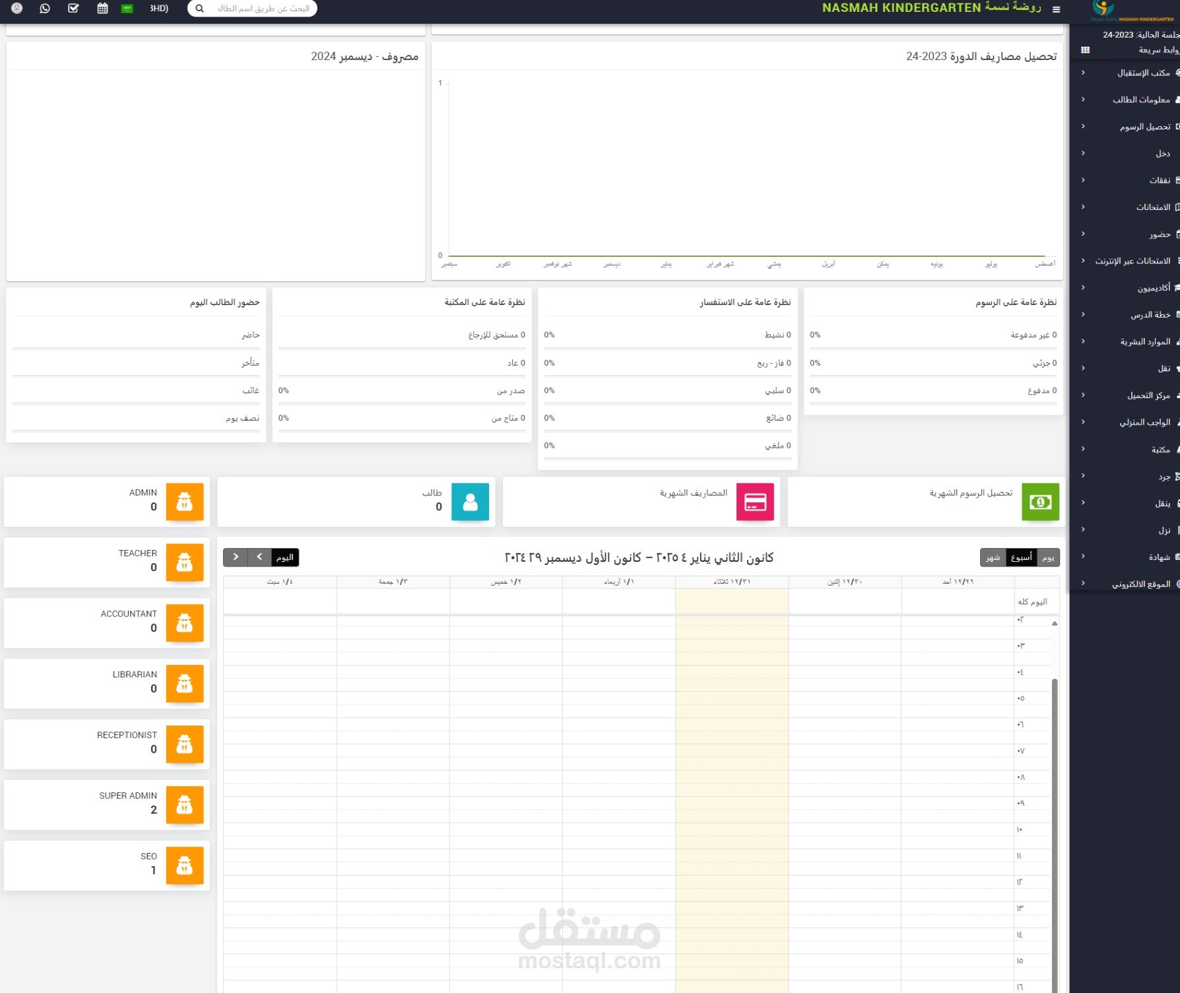Viewport: 1180px width, 993px height.
Task: Open the user profile avatar icon
Action: coord(17,9)
